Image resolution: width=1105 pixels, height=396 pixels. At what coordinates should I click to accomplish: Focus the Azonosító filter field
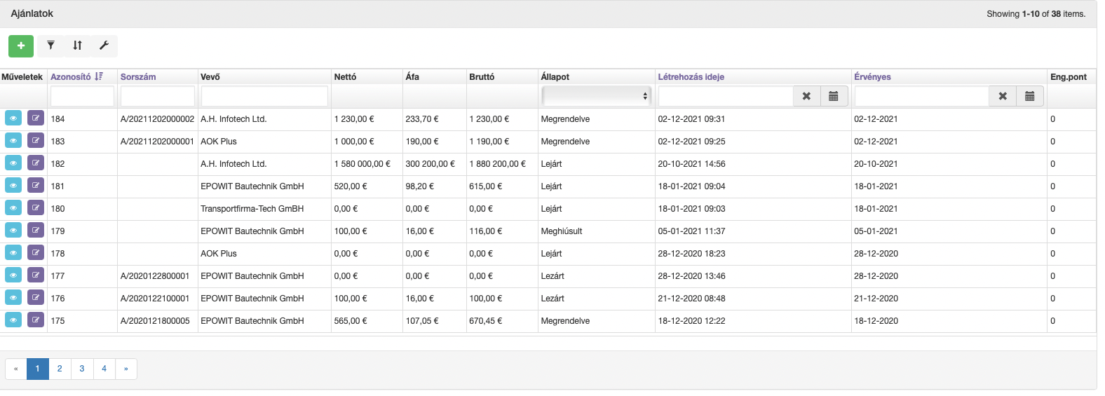(82, 96)
